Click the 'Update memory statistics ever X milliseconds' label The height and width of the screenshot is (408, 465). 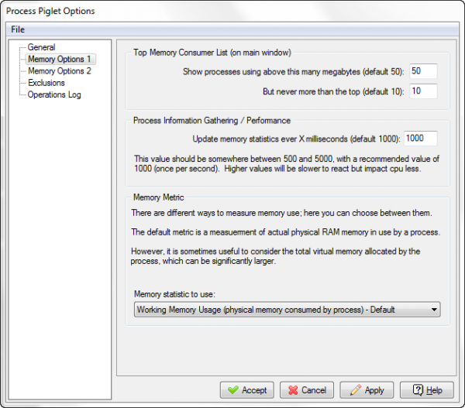(296, 139)
